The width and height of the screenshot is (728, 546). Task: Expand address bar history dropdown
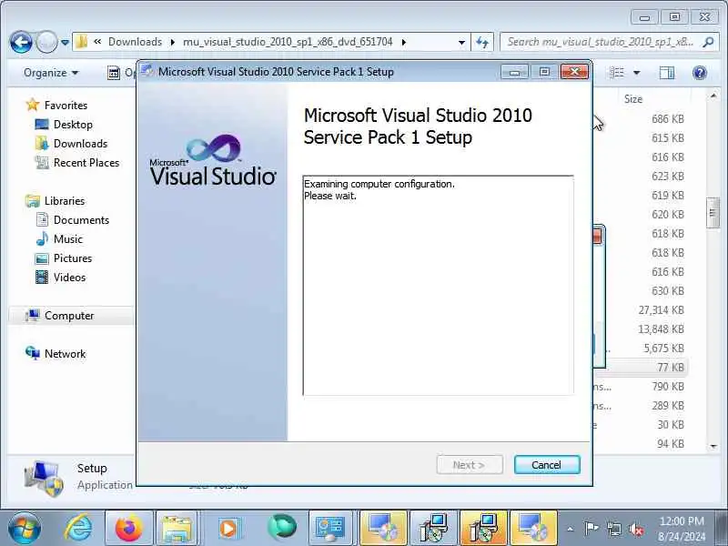coord(461,42)
